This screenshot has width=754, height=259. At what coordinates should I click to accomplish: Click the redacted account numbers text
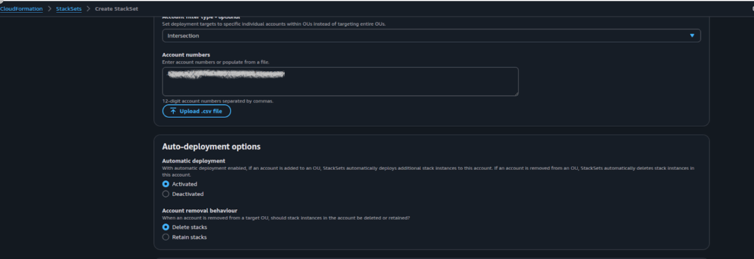point(226,75)
